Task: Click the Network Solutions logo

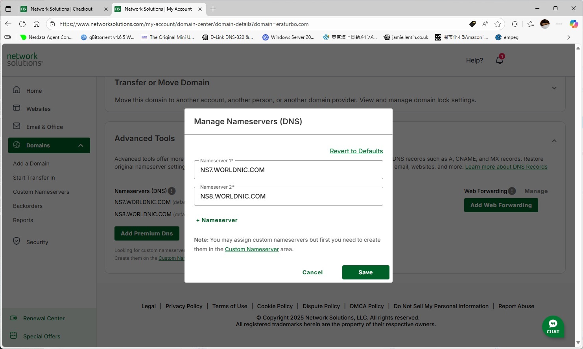Action: pos(25,59)
